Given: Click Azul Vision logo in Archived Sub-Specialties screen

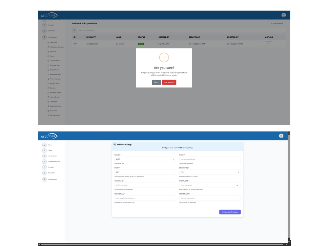Looking at the screenshot, I should click(50, 15).
